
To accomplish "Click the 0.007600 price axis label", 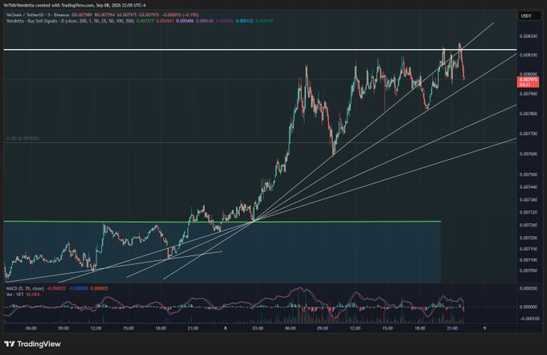I will pos(528,154).
